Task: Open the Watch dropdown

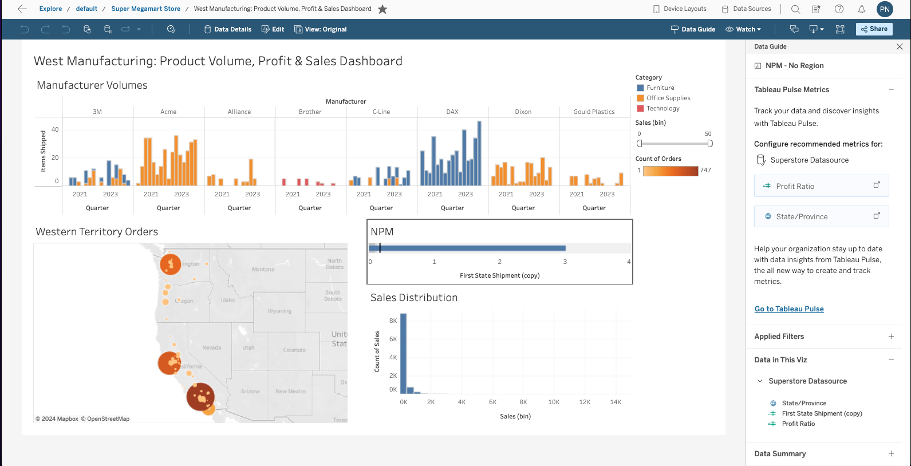Action: pyautogui.click(x=743, y=29)
